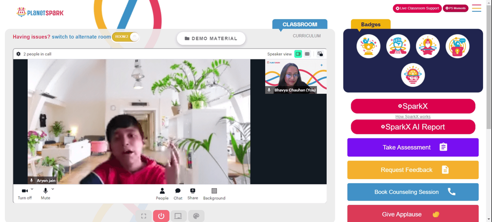Give Applause to the student
The image size is (492, 222).
pyautogui.click(x=413, y=214)
